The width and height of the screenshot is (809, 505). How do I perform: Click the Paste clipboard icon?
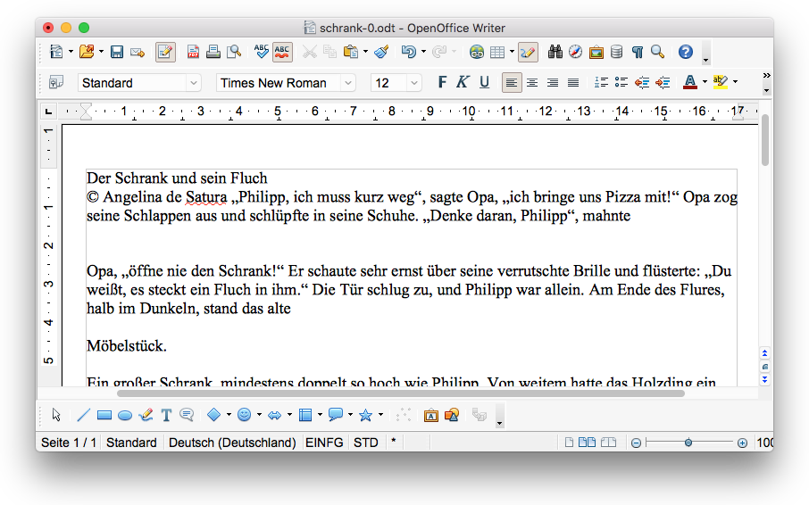(x=351, y=52)
